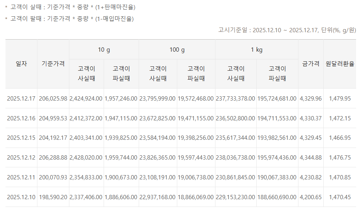The width and height of the screenshot is (360, 212).
Task: Click the value 2,337,406.00
Action: 86,197
